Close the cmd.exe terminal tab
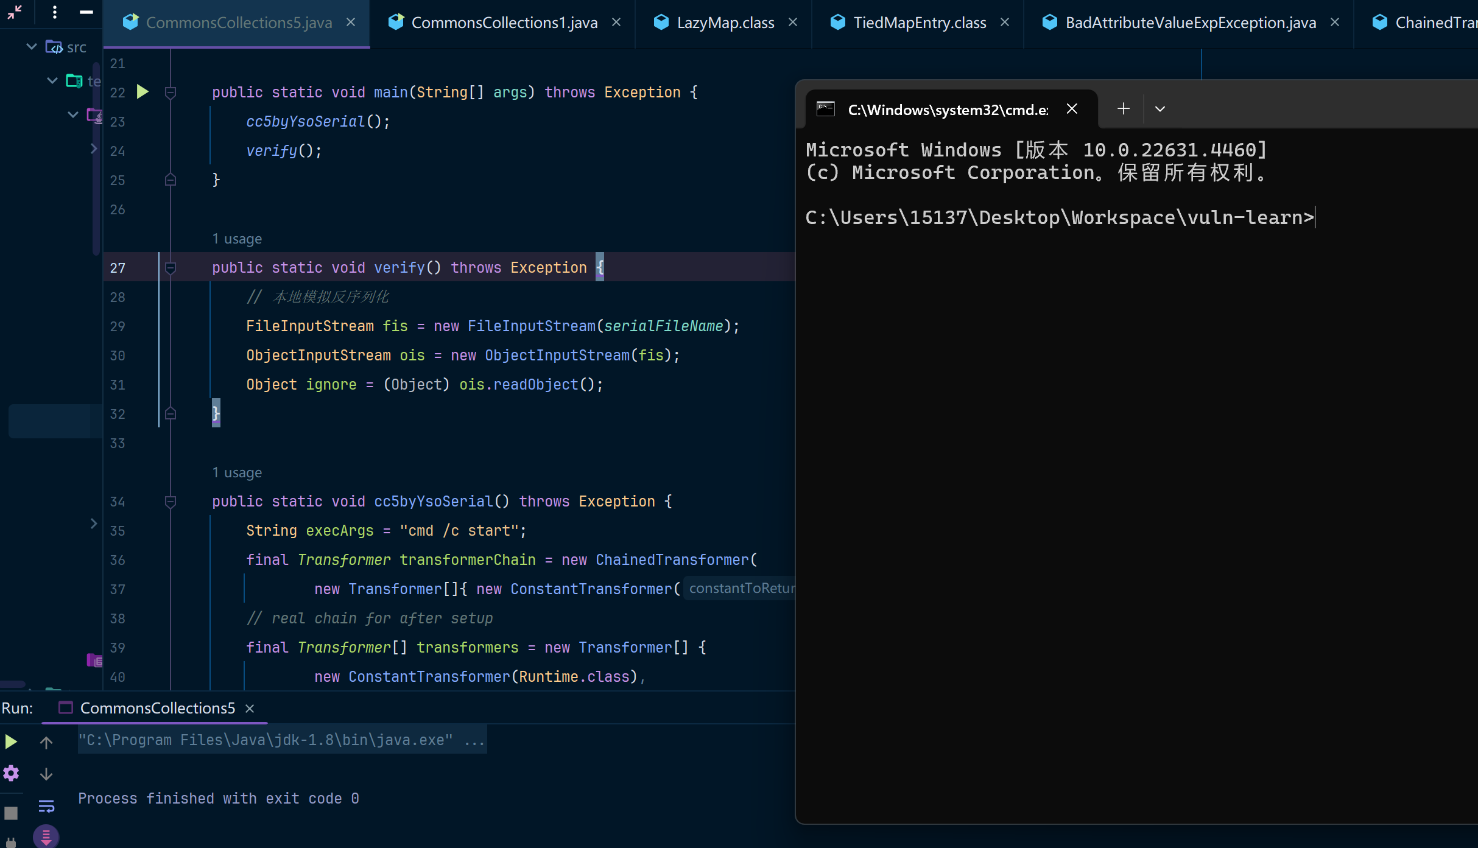Screen dimensions: 1478x848 point(1072,108)
